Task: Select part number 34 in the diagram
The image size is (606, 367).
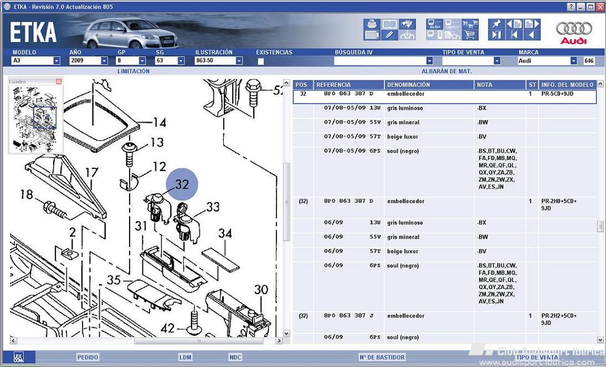Action: pos(225,234)
